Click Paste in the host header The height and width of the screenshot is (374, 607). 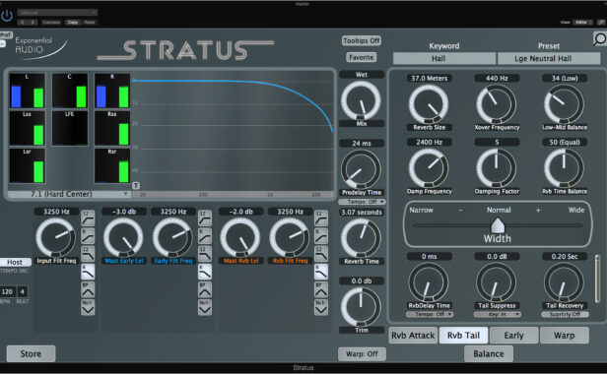coord(90,23)
